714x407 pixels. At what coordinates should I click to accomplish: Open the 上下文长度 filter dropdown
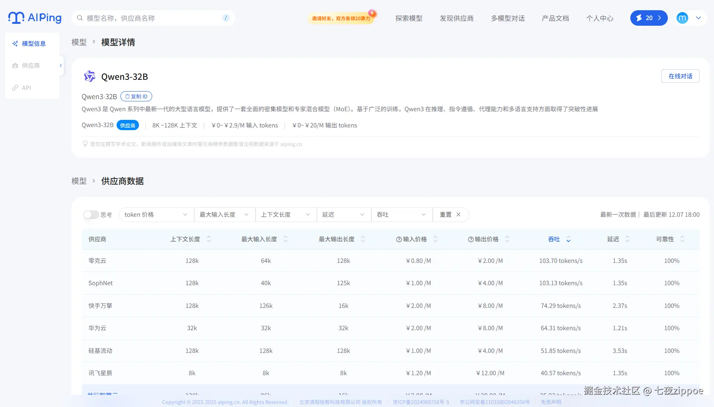click(x=286, y=214)
